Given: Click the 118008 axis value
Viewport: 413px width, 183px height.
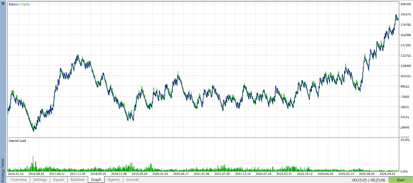Looking at the screenshot, I should [x=406, y=66].
